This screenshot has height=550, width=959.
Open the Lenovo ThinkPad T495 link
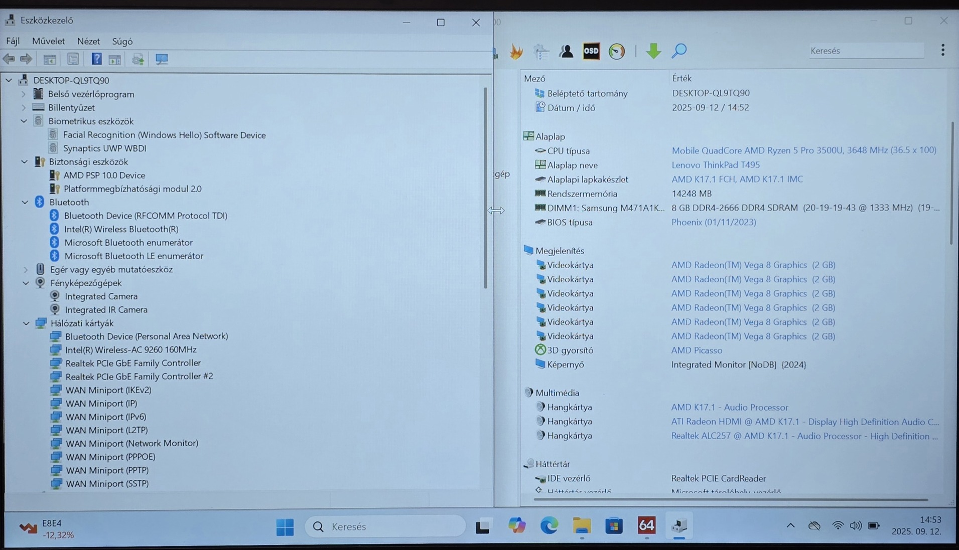tap(716, 165)
